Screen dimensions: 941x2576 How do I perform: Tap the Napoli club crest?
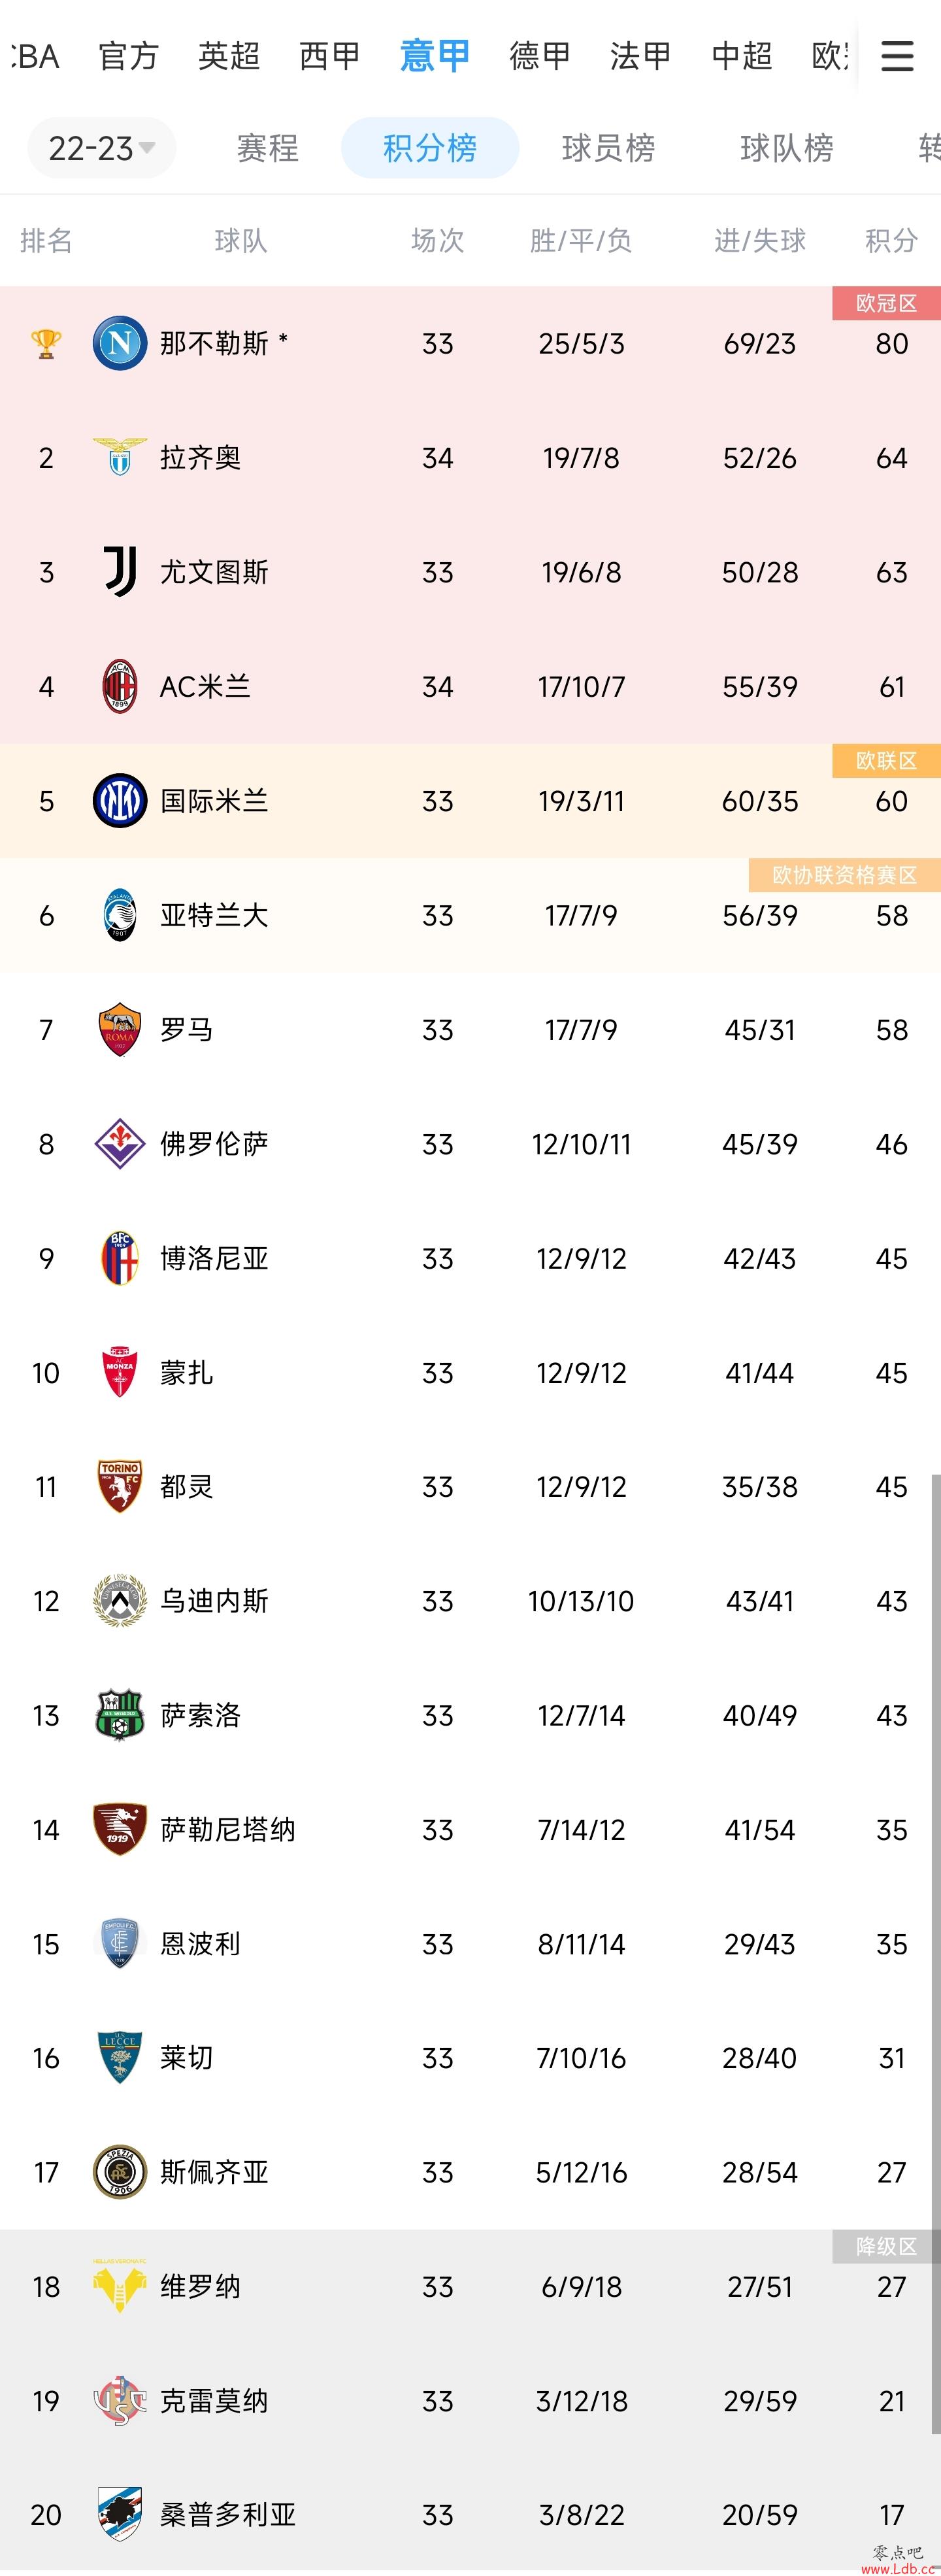[120, 343]
